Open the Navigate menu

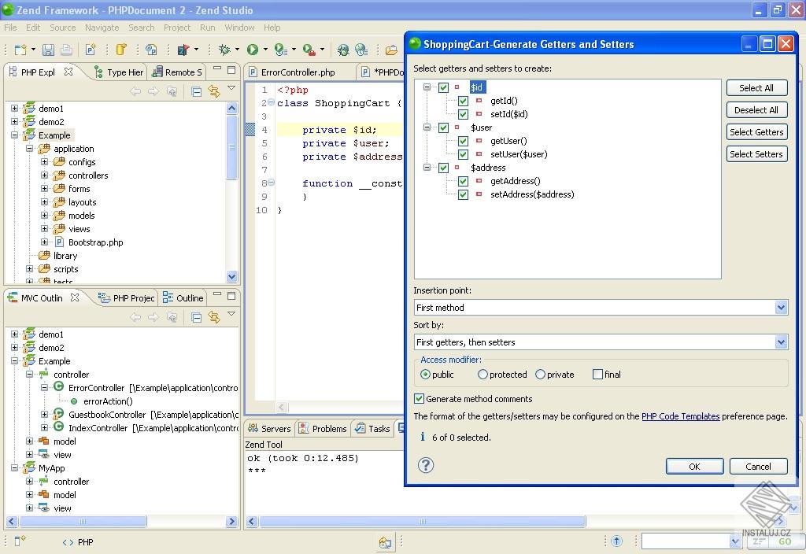[102, 27]
